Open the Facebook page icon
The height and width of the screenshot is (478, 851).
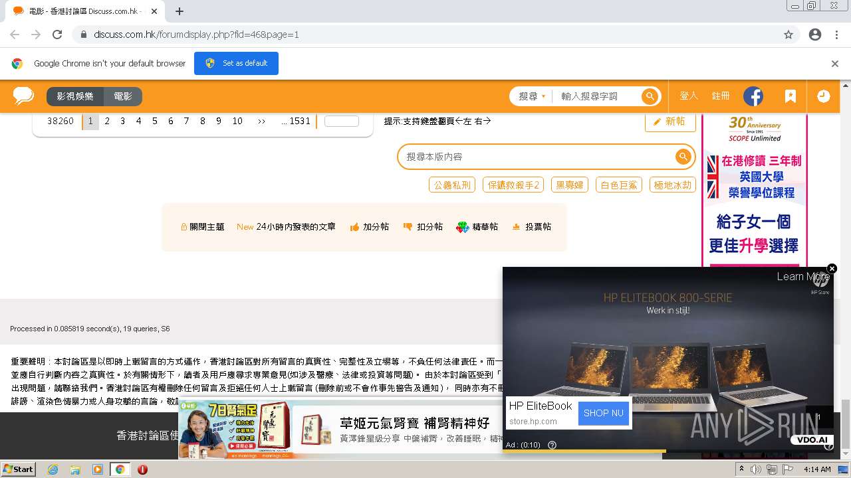[753, 96]
